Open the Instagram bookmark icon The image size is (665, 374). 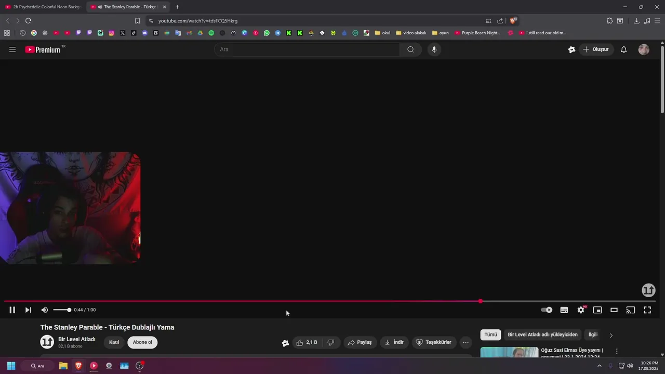coord(111,33)
